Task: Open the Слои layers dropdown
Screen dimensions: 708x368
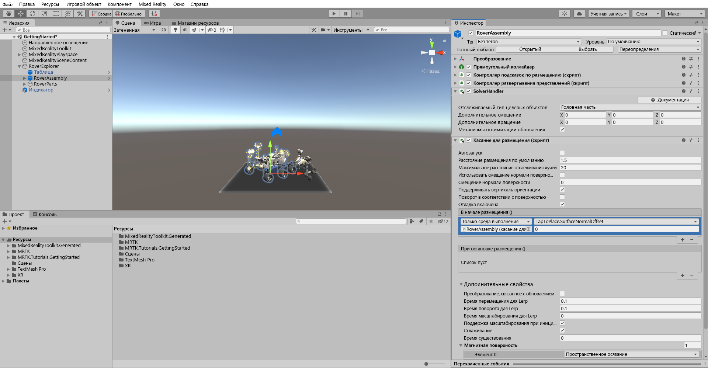Action: [x=647, y=14]
